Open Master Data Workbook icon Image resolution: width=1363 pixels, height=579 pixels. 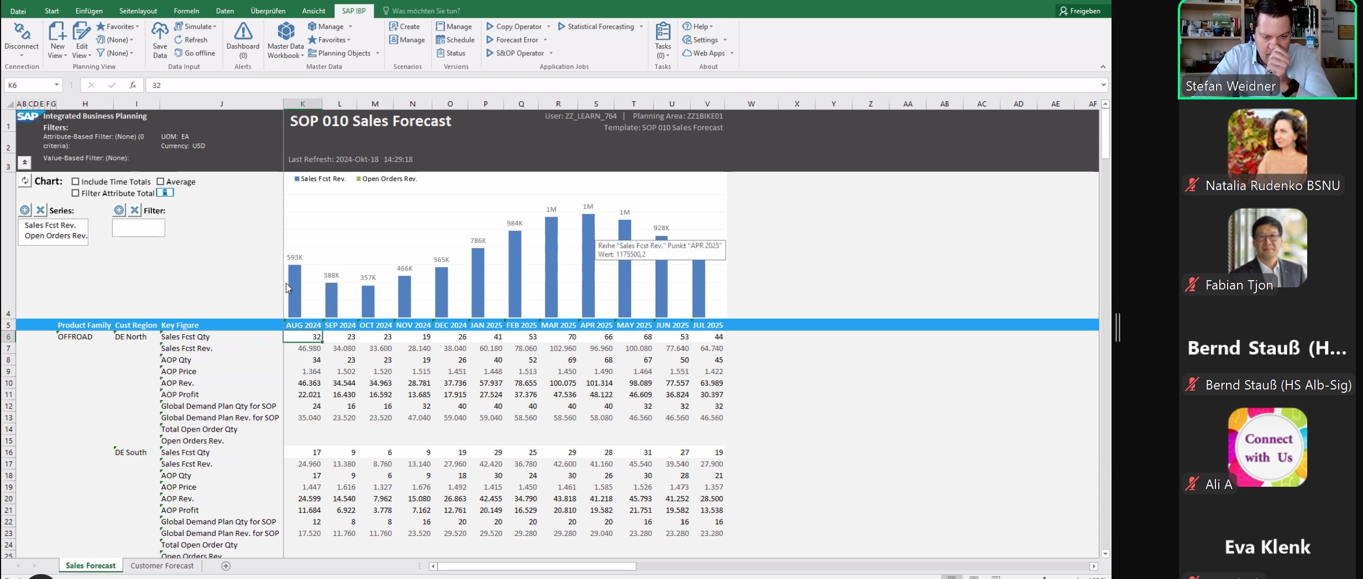pyautogui.click(x=286, y=32)
